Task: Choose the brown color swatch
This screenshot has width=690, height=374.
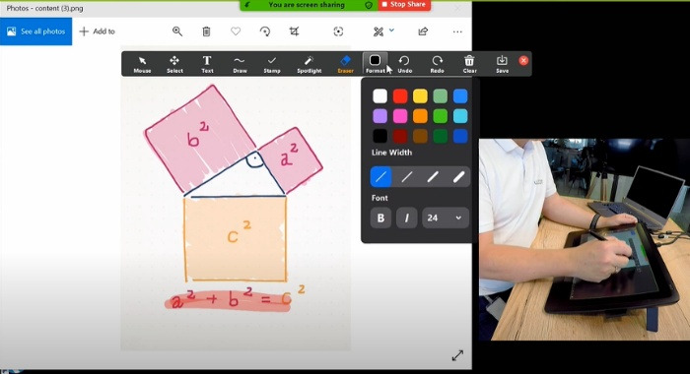Action: [420, 136]
